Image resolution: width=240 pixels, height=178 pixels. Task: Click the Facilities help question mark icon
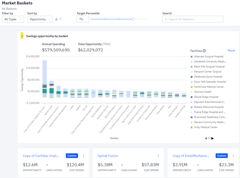pyautogui.click(x=204, y=51)
